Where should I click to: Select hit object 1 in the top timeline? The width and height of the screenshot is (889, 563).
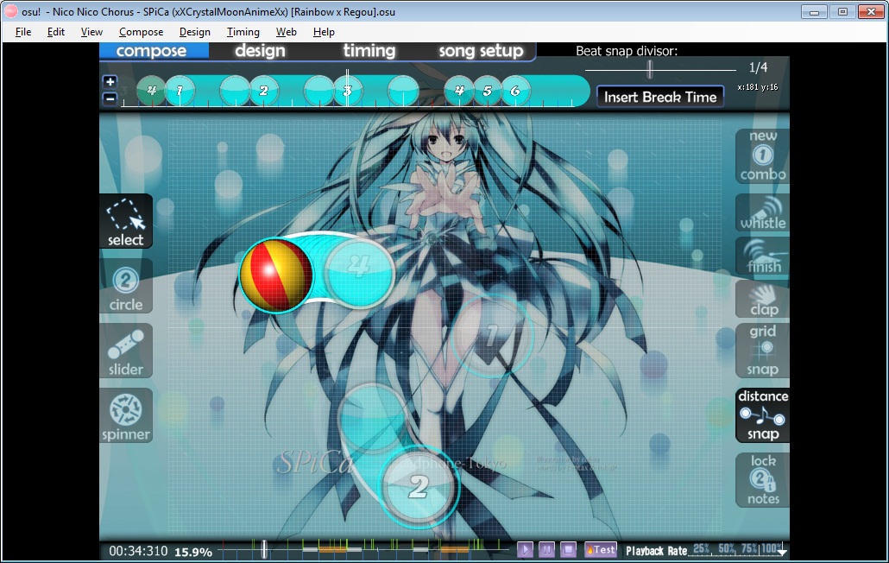180,91
